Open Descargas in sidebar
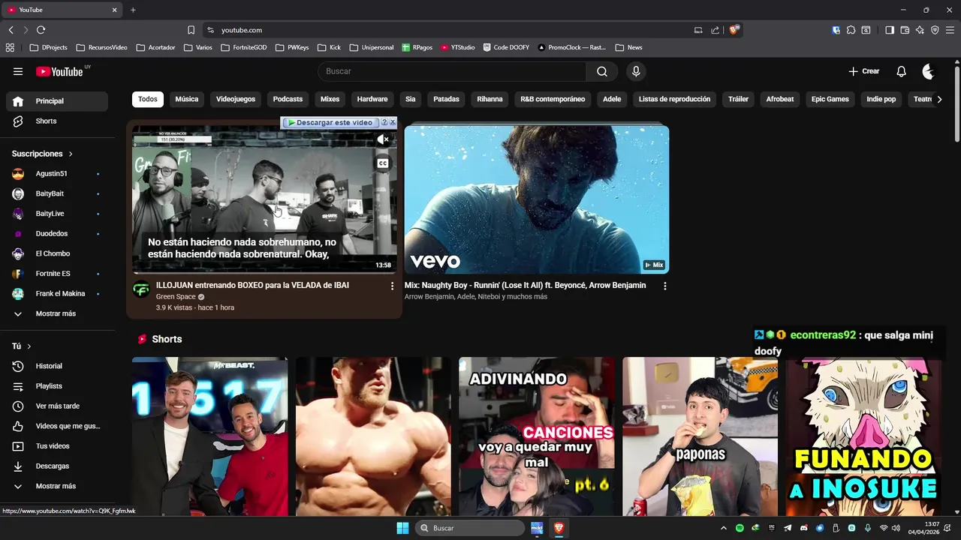The image size is (961, 540). (x=57, y=466)
